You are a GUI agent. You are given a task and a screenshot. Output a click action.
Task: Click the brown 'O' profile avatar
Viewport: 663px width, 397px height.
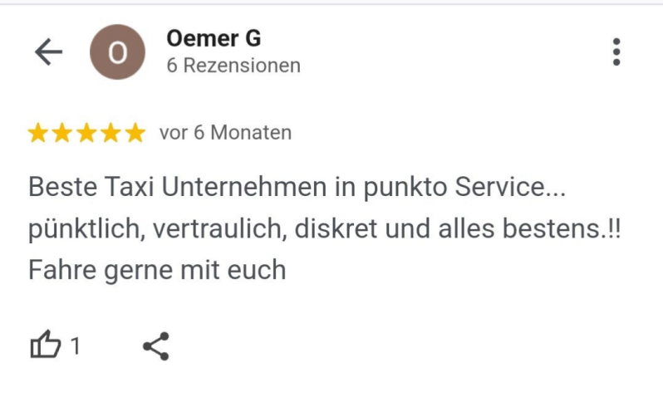[x=117, y=52]
